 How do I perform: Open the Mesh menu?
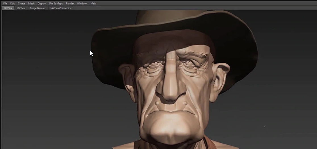click(31, 3)
